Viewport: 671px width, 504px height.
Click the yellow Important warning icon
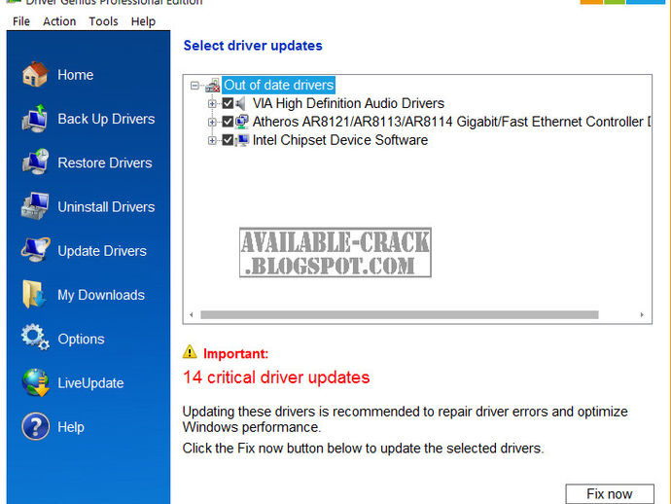coord(190,352)
